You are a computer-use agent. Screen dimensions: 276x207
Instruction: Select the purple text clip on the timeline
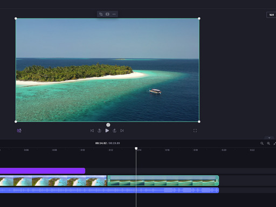point(43,171)
